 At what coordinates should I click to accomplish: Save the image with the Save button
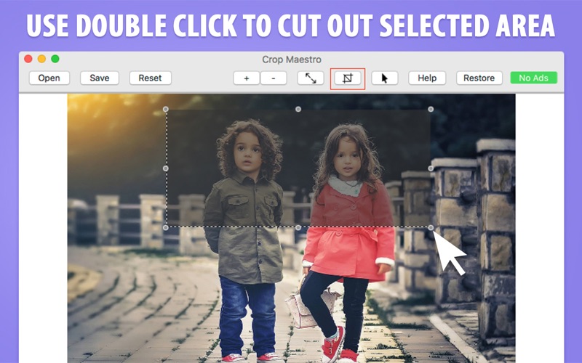[x=100, y=78]
